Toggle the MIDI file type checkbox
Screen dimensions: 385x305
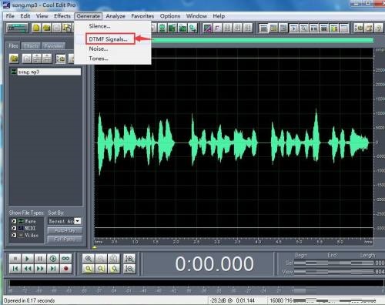click(14, 228)
